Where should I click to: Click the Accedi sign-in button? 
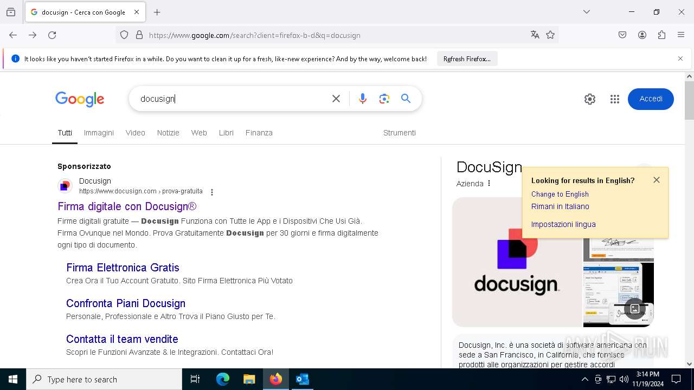tap(651, 99)
